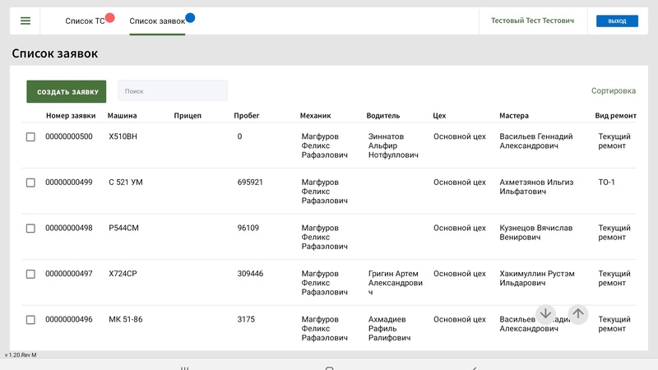Click the Выход logout button
The width and height of the screenshot is (658, 370).
[617, 21]
